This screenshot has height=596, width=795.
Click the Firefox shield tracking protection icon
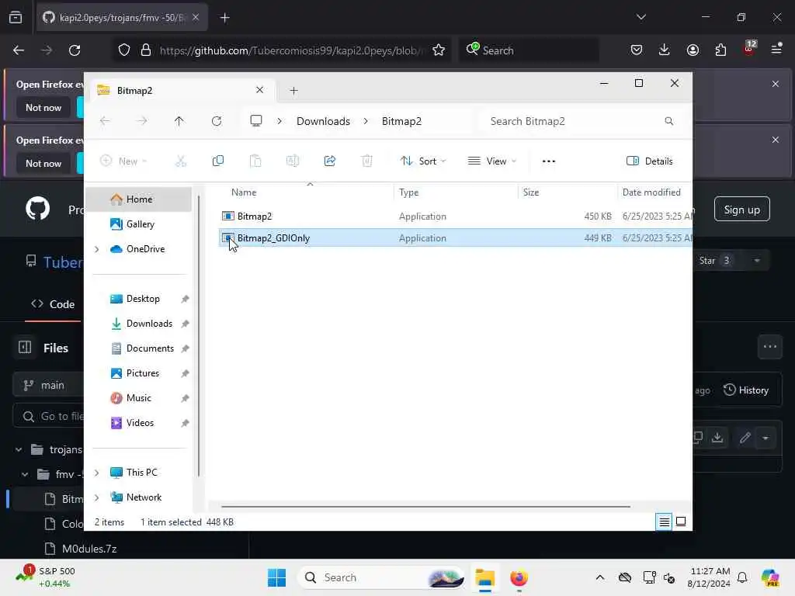click(124, 50)
